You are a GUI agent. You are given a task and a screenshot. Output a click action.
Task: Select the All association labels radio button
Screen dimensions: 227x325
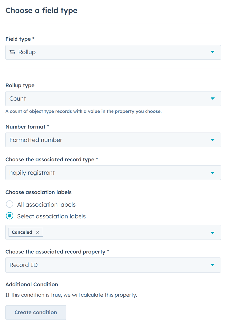tap(10, 204)
